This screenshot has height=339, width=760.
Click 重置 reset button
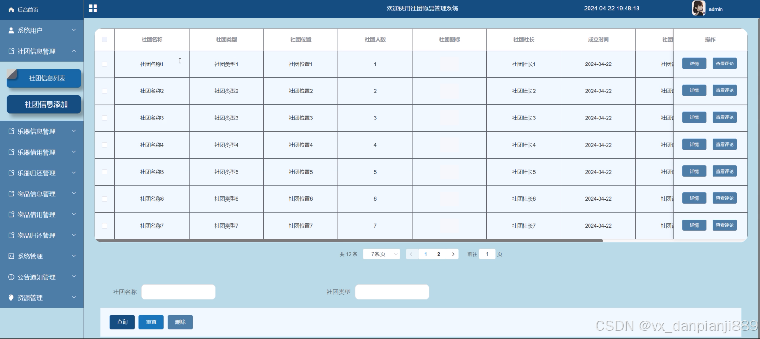[x=151, y=322]
